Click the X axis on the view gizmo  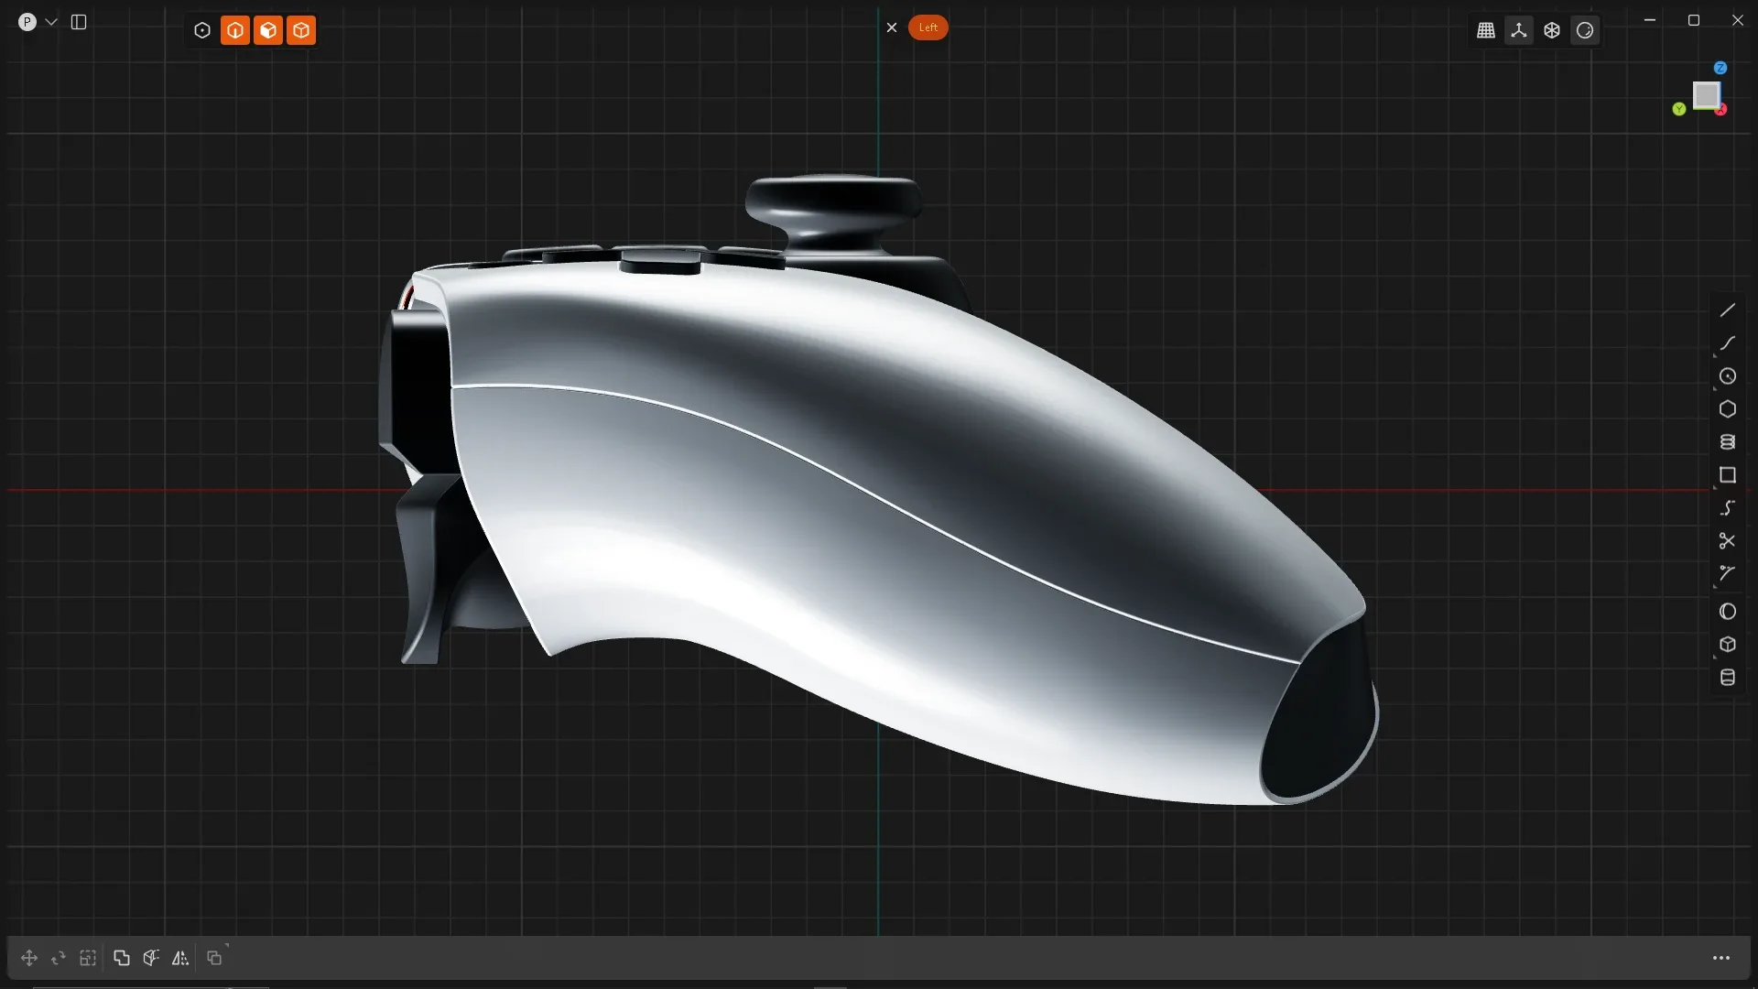pos(1721,110)
